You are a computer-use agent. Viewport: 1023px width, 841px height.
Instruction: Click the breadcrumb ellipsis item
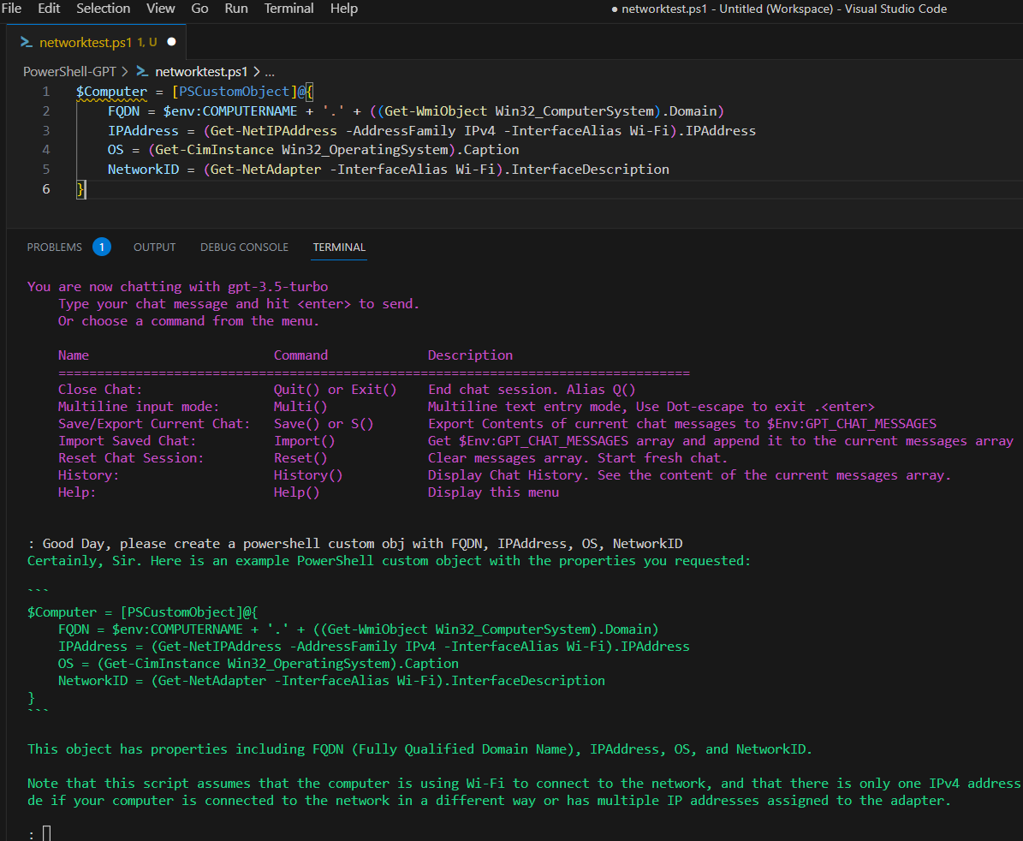pos(270,73)
